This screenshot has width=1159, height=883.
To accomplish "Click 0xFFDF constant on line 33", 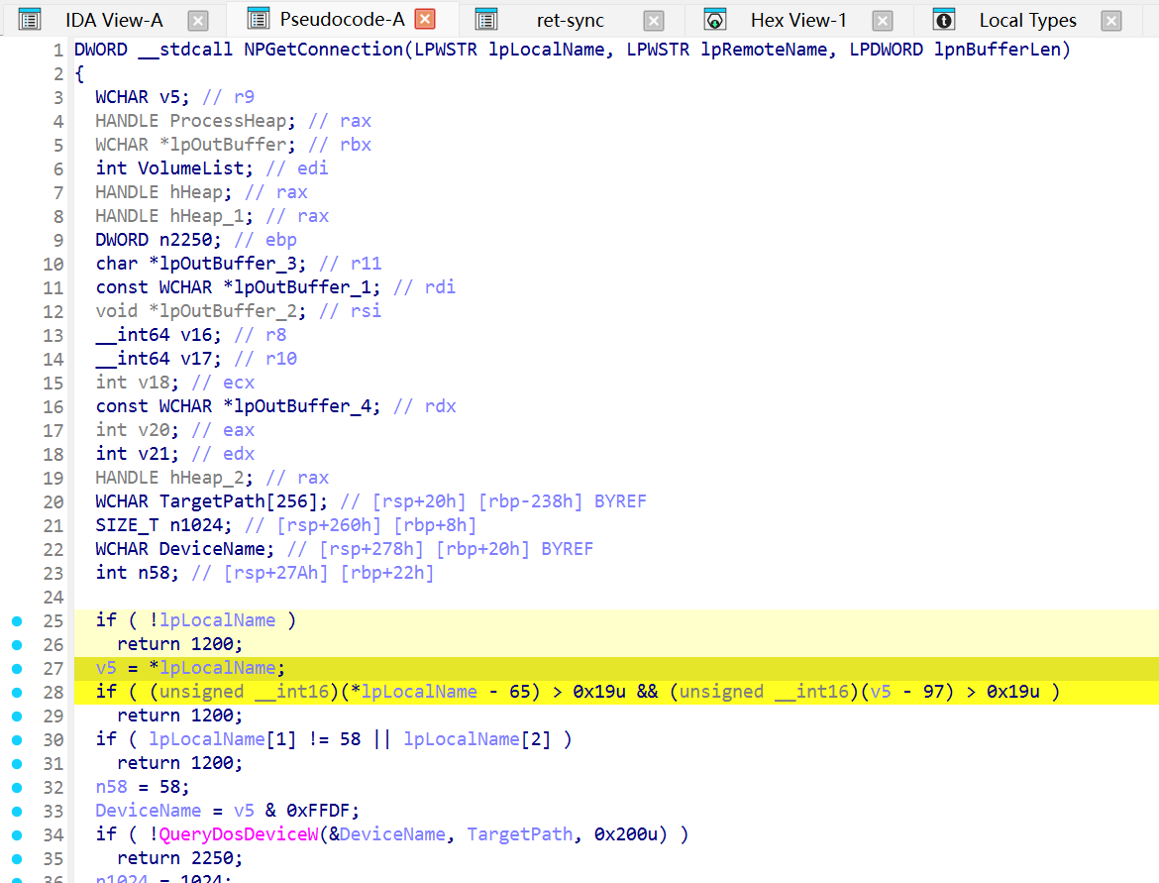I will point(318,812).
